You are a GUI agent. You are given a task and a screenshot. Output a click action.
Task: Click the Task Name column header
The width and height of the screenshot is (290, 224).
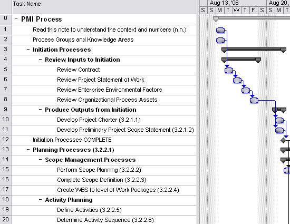click(x=104, y=7)
